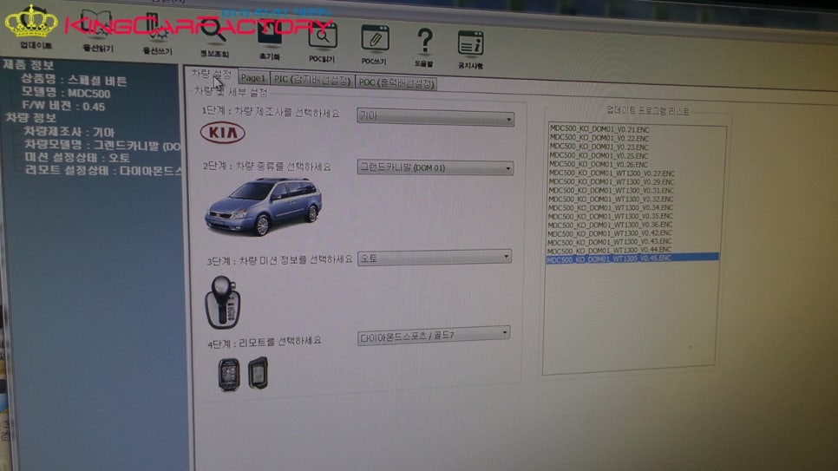Image resolution: width=838 pixels, height=471 pixels.
Task: Click the POC읽기 read icon
Action: [322, 42]
